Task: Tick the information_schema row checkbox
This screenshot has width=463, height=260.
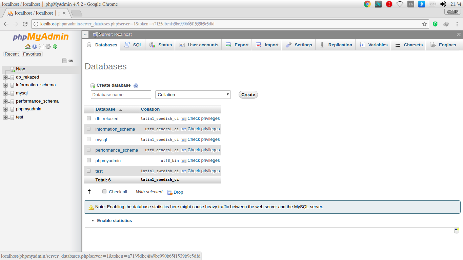Action: point(89,129)
